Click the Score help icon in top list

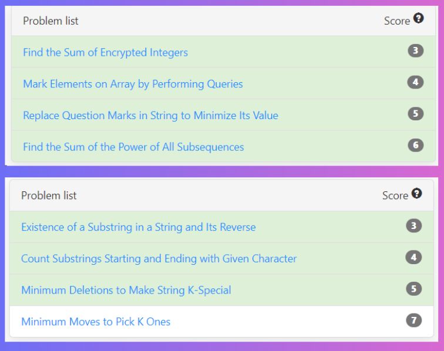coord(418,18)
